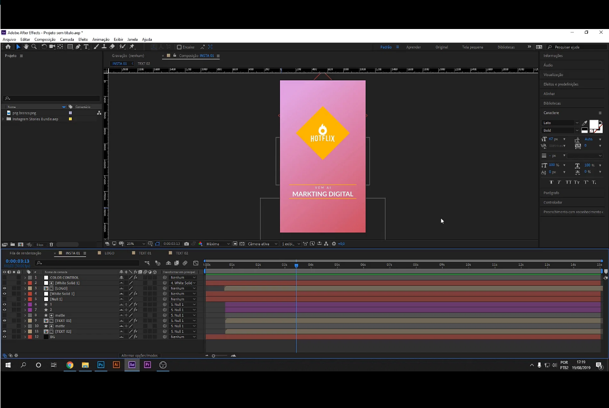609x408 pixels.
Task: Open the Efeito menu
Action: (x=83, y=39)
